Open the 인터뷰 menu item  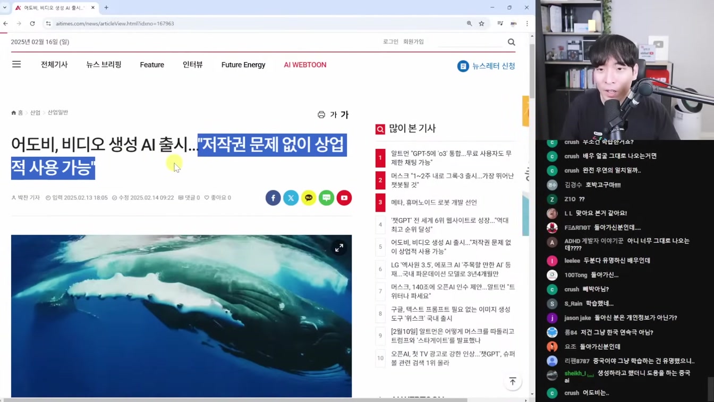(193, 65)
